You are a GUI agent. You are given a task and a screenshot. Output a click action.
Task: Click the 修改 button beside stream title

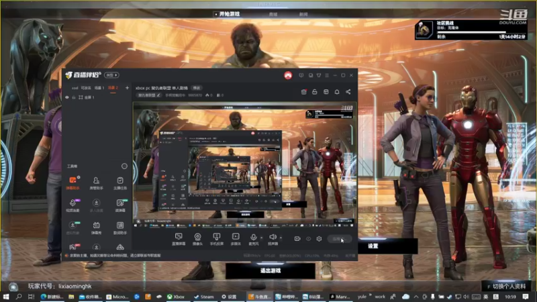click(x=197, y=88)
